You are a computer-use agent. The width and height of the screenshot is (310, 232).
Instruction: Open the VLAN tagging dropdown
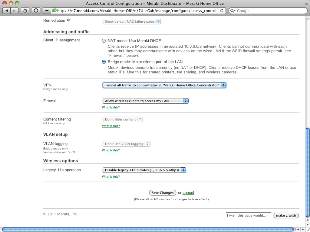pos(127,144)
